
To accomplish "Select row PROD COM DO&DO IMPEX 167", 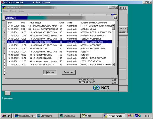I will (59, 26).
